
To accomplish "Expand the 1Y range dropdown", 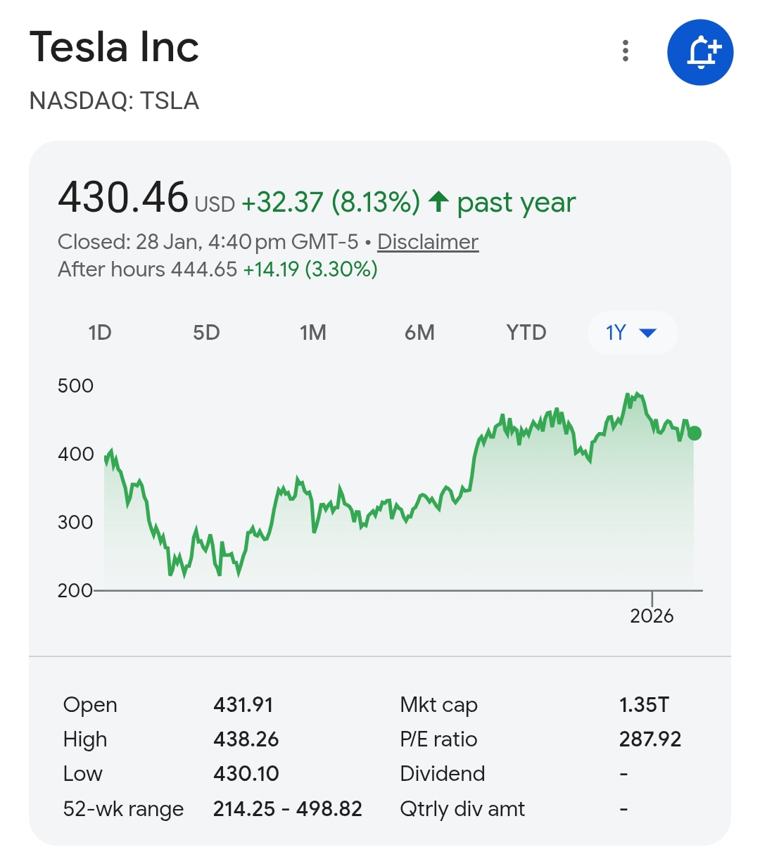I will tap(632, 333).
